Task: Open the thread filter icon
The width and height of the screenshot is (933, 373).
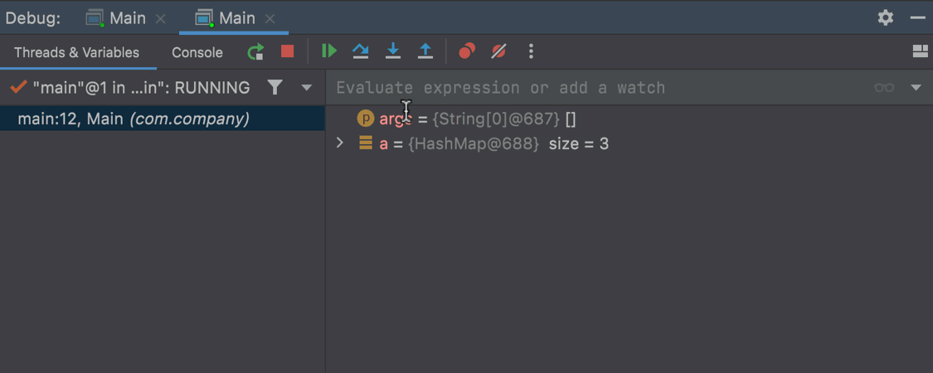Action: pos(275,87)
